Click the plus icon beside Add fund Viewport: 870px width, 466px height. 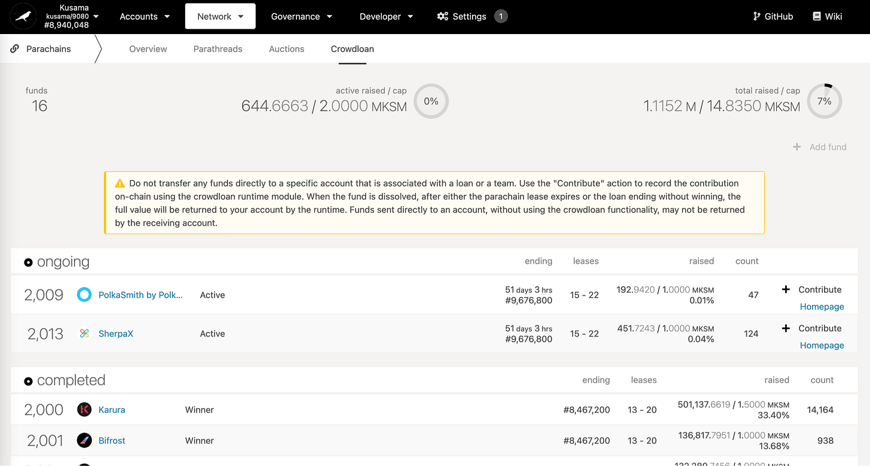point(797,147)
